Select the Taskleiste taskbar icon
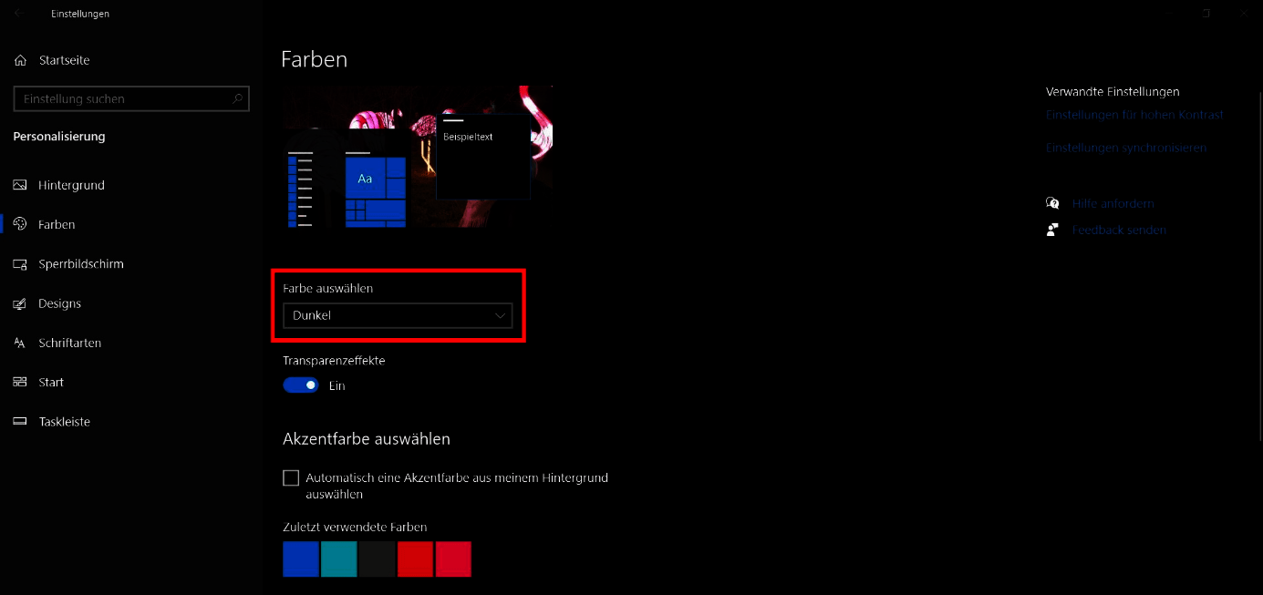 (x=20, y=421)
